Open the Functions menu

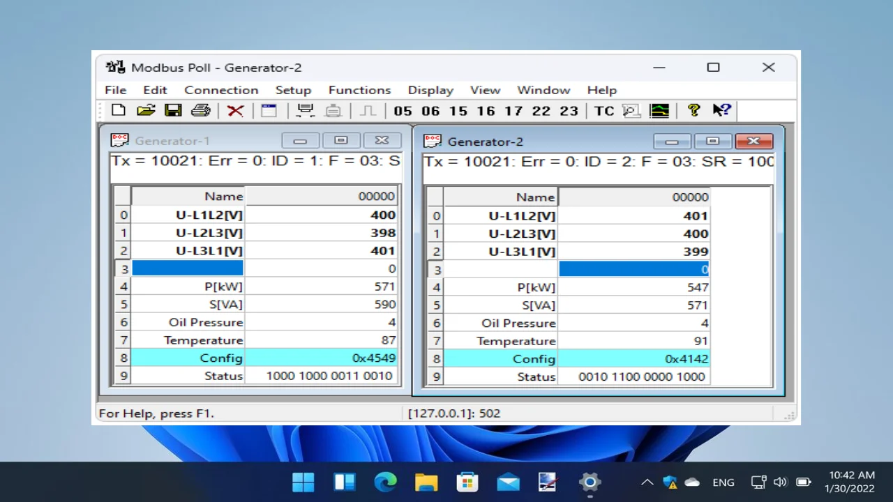click(x=360, y=90)
